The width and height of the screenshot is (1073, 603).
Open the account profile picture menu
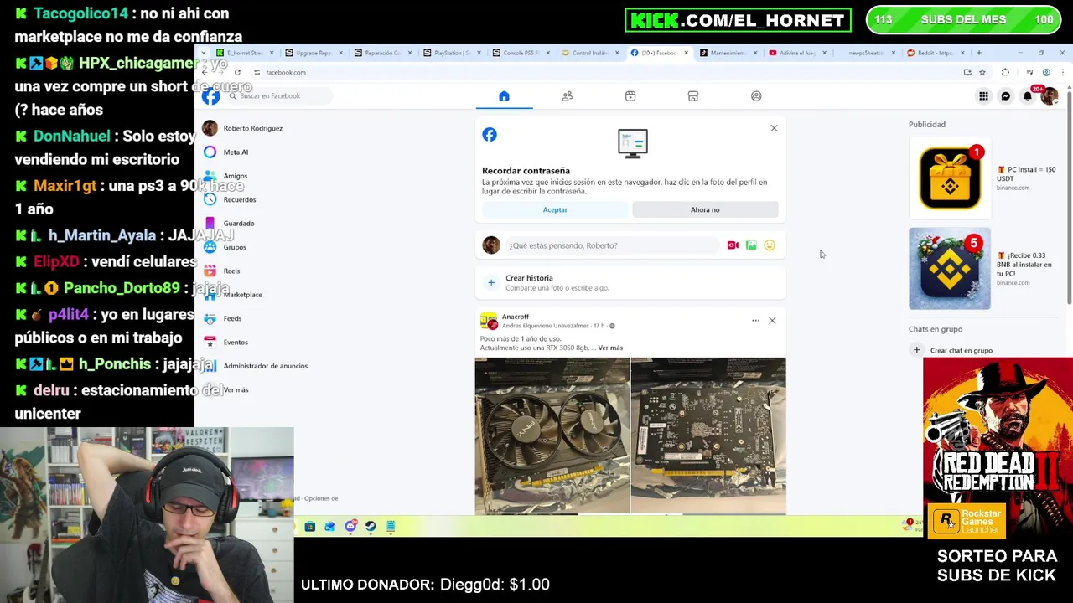1049,96
